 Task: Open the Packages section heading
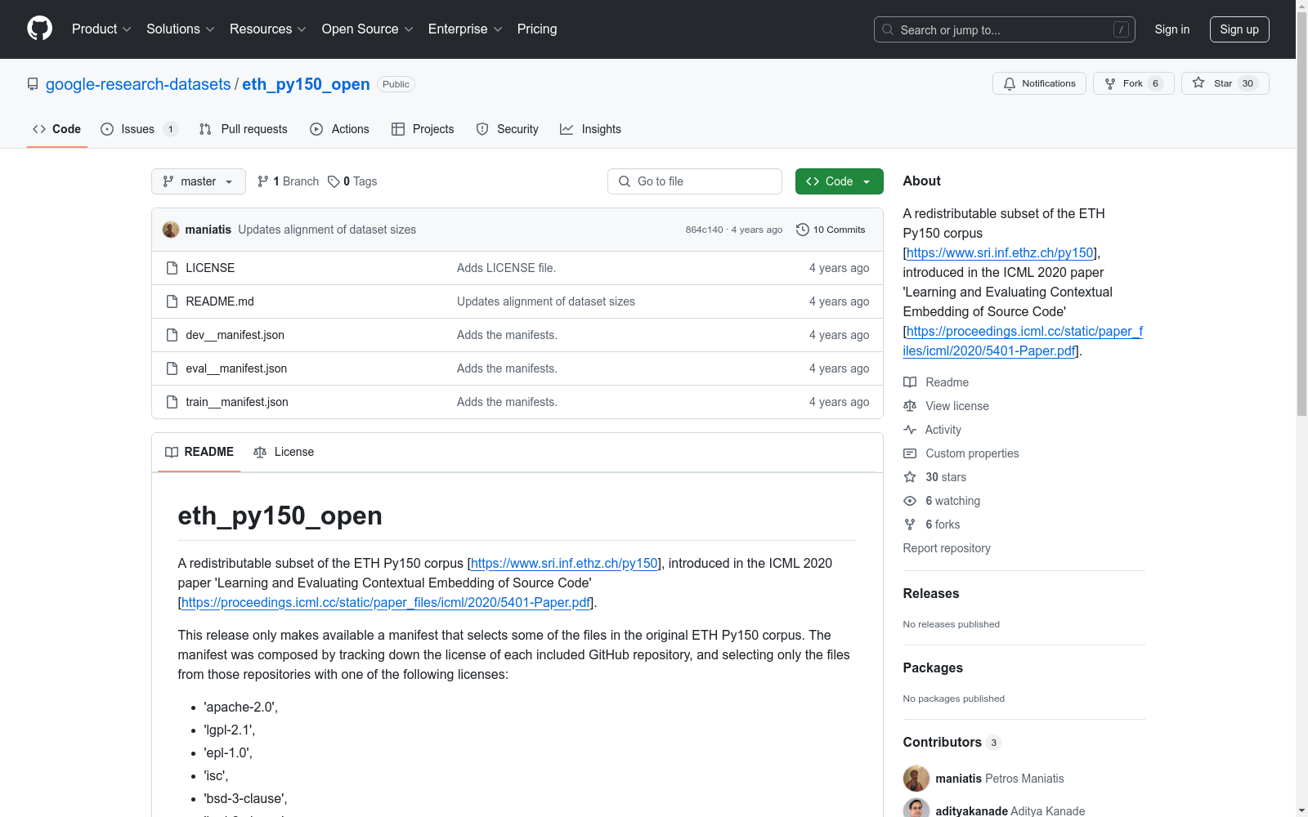coord(933,667)
